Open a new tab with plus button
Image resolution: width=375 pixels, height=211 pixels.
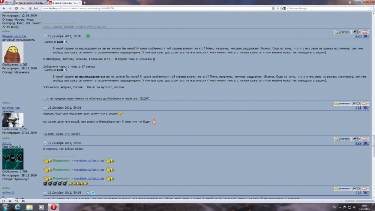coord(85,3)
